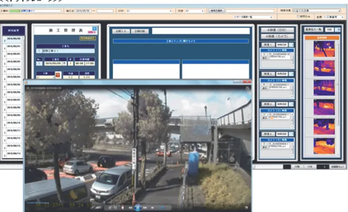The image size is (348, 212).
Task: Select the first thermal image thumbnail
Action: (324, 49)
